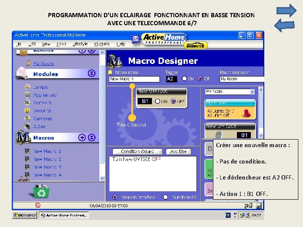This screenshot has width=303, height=227.
Task: Select ON for New UM7206 step
Action: [x=157, y=101]
